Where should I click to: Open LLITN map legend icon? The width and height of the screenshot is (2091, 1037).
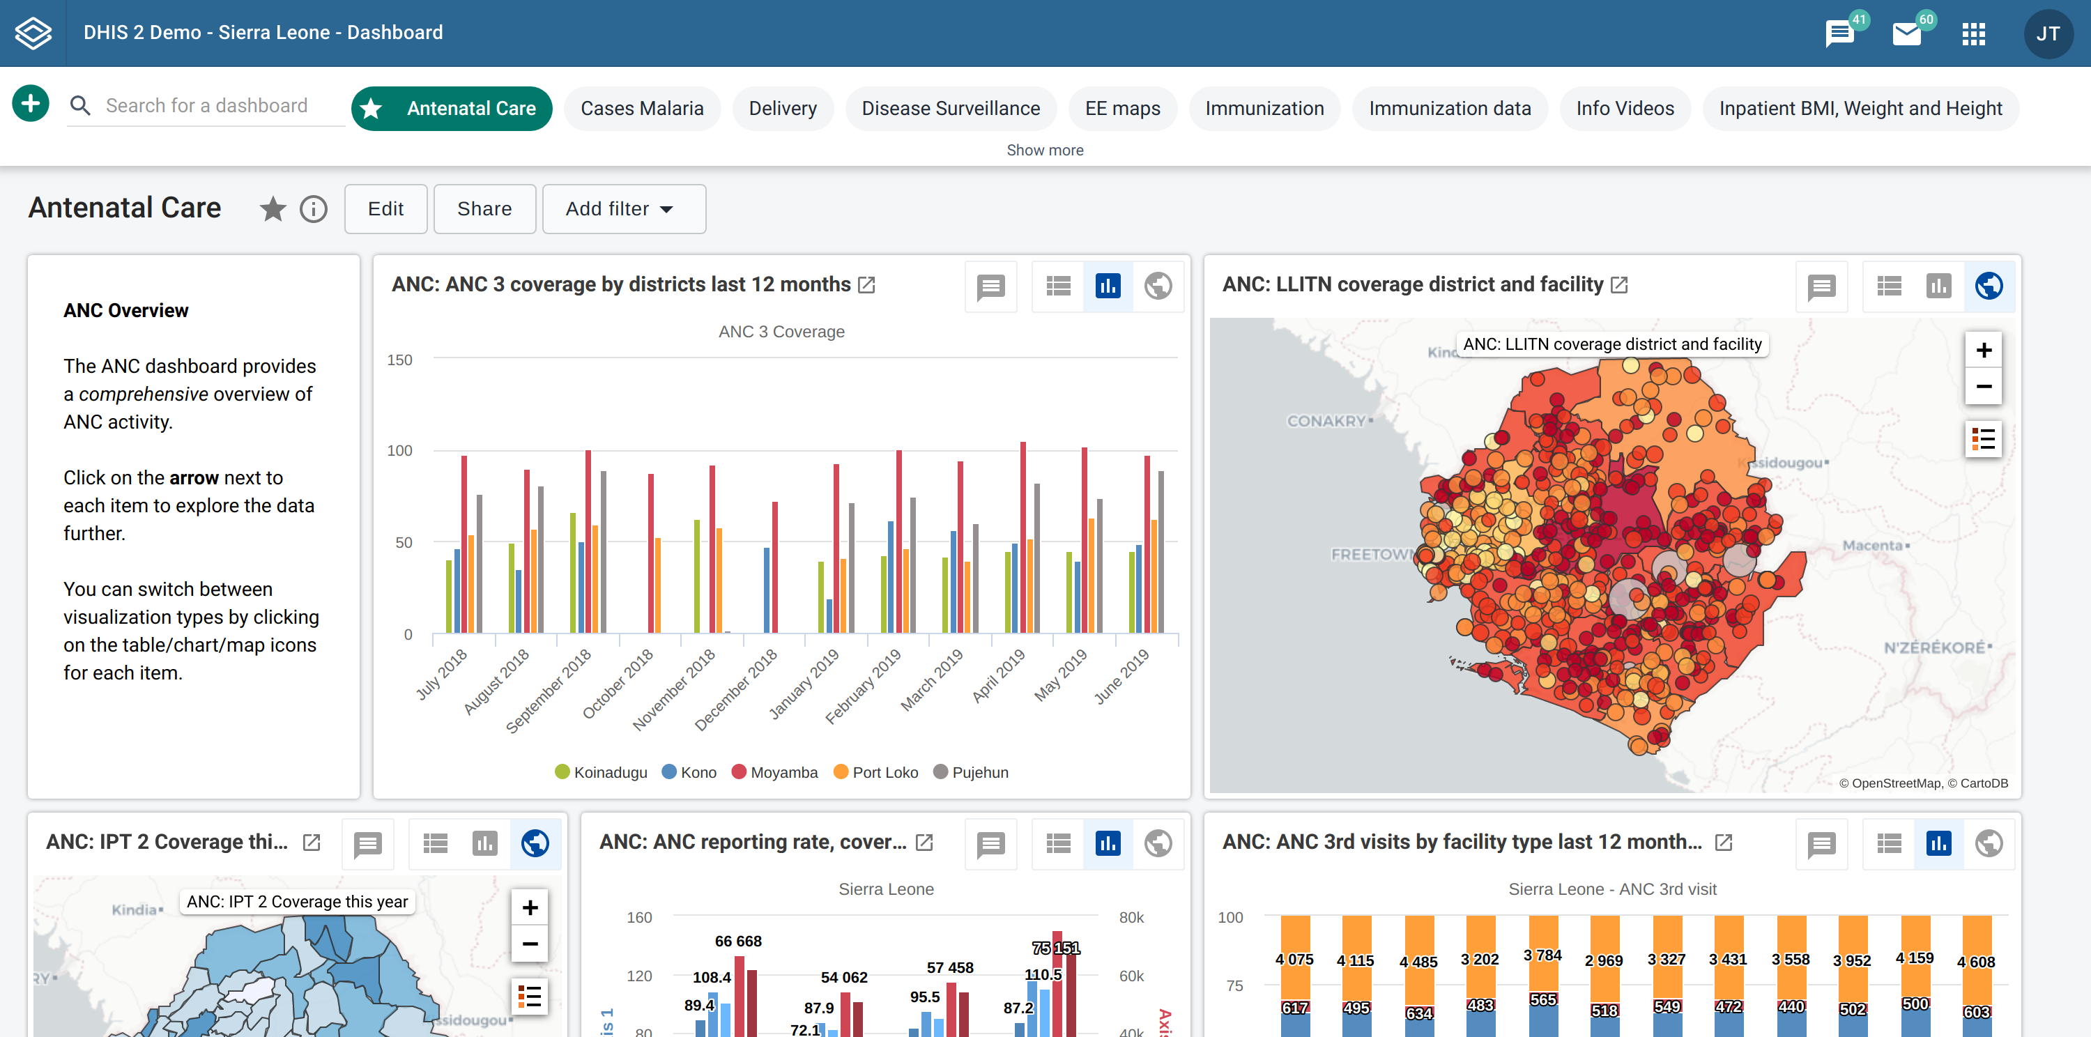click(x=1983, y=439)
